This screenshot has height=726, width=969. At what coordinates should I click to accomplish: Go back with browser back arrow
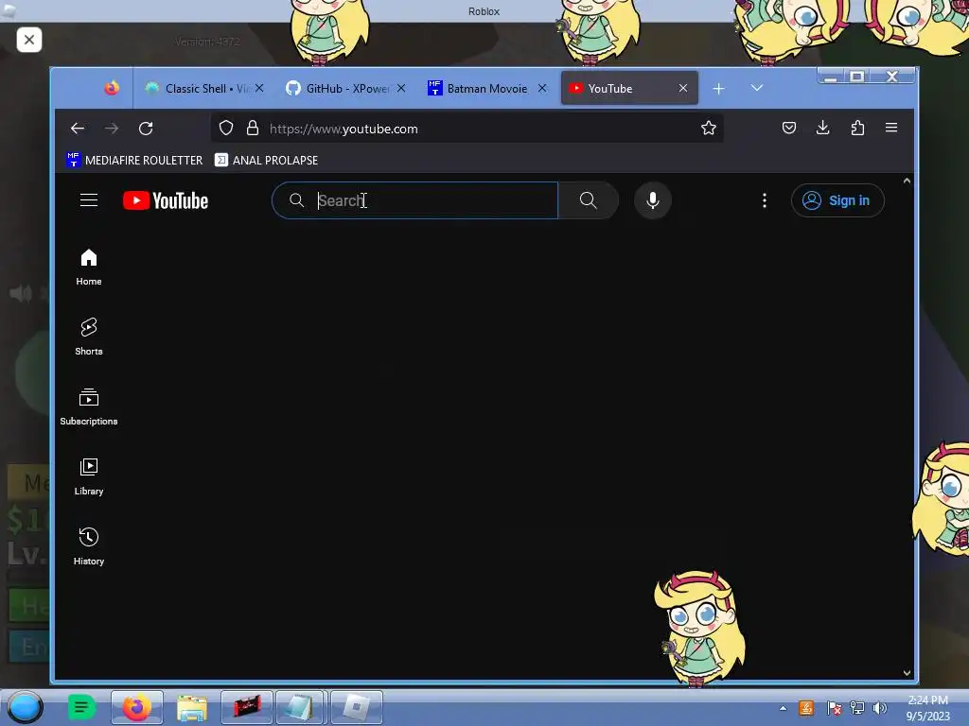78,129
